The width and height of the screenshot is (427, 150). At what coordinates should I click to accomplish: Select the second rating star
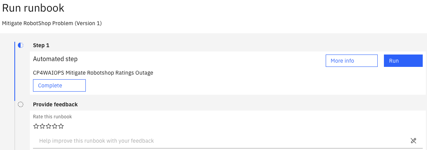click(x=42, y=126)
